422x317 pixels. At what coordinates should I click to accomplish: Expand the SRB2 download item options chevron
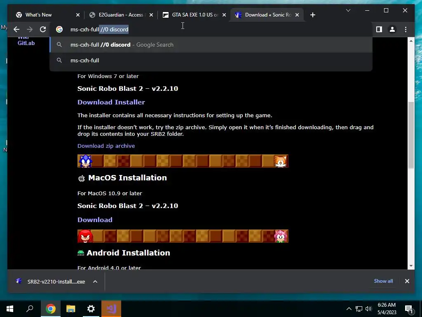[95, 282]
